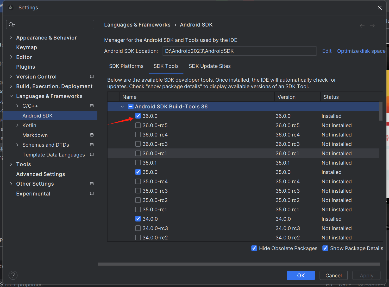
Task: Collapse Languages & Frameworks section
Action: click(11, 96)
